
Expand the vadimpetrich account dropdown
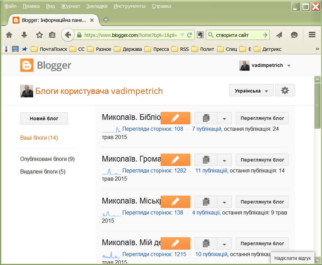(x=289, y=66)
